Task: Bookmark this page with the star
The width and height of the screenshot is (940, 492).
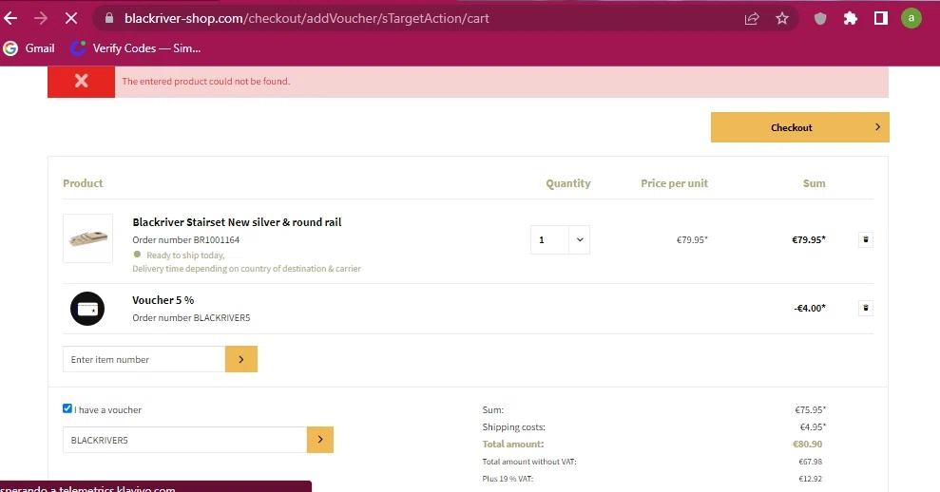Action: coord(781,19)
